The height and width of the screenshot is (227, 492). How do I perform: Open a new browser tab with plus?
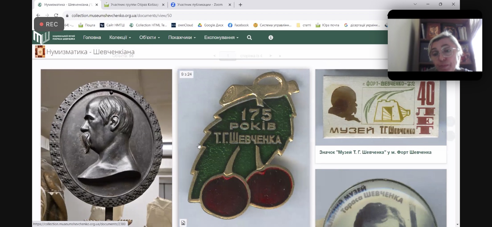tap(240, 5)
